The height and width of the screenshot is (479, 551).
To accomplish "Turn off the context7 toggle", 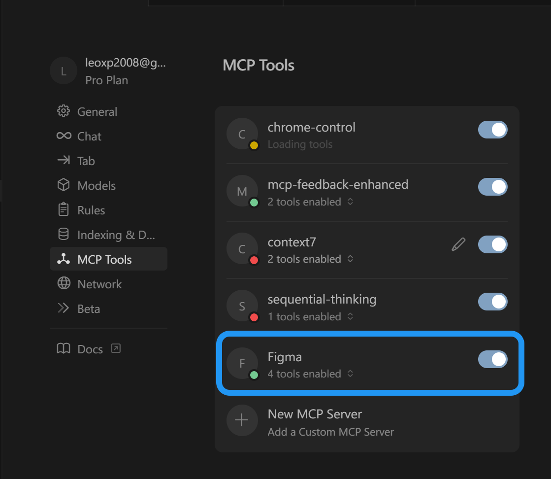I will pos(493,244).
